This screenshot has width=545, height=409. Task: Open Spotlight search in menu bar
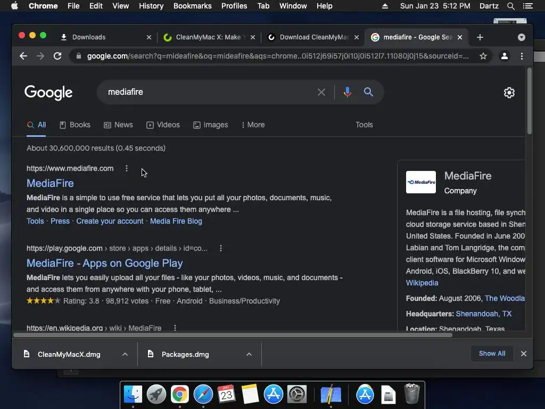click(510, 6)
